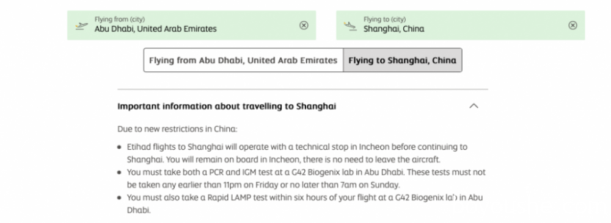Switch to Flying from Abu Dhabi tab

pyautogui.click(x=243, y=60)
